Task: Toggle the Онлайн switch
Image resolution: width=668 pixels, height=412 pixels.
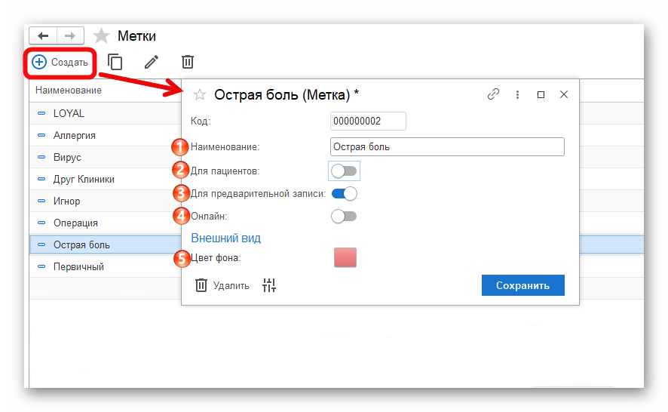Action: pos(344,217)
